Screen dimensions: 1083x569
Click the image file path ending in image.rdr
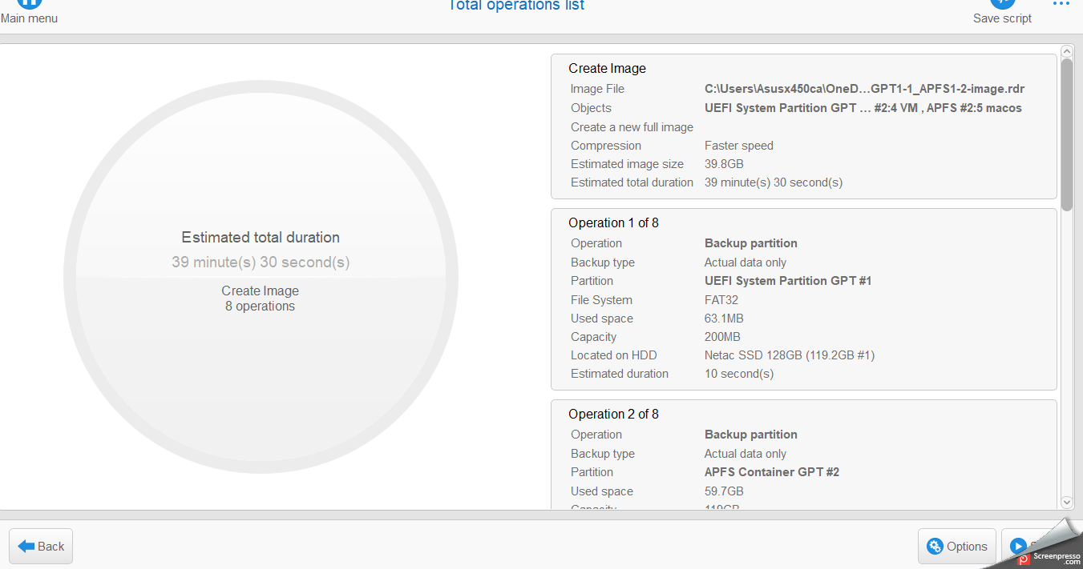pyautogui.click(x=864, y=90)
